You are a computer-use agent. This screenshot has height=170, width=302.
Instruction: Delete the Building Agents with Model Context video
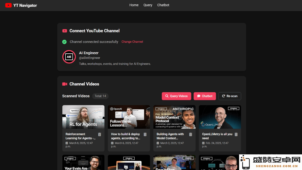pyautogui.click(x=191, y=134)
